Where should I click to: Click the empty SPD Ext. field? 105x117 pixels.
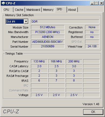pyautogui.click(x=92, y=42)
